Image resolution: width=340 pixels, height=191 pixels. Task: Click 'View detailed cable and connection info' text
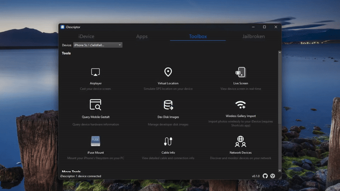[x=168, y=158]
